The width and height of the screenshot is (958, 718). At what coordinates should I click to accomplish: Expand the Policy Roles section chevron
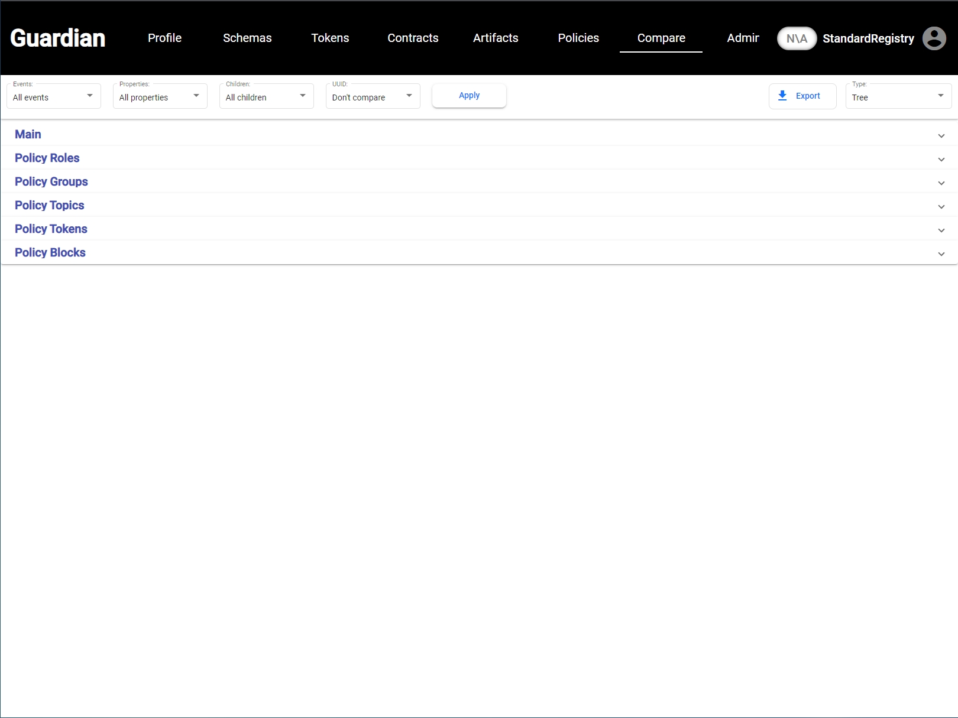tap(941, 160)
